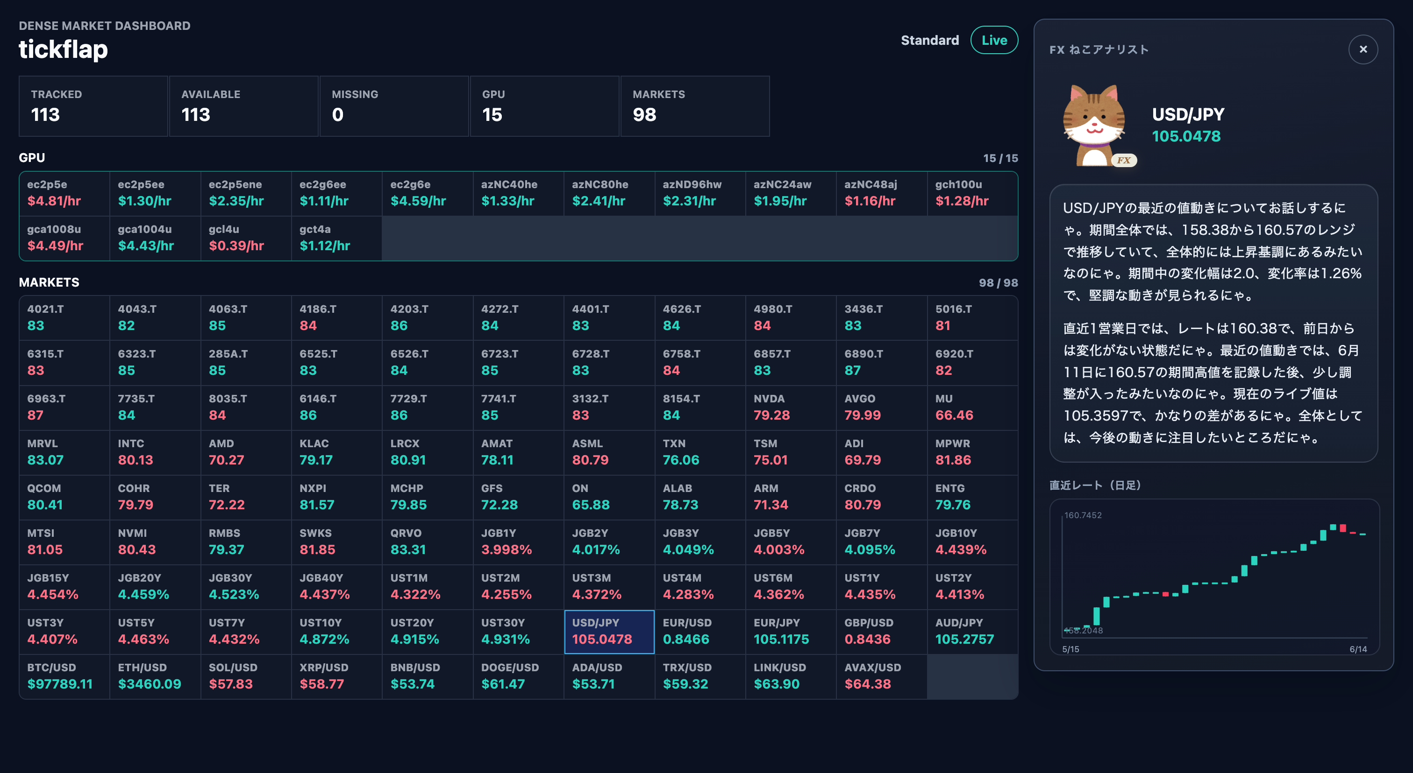1413x773 pixels.
Task: Select the highlighted USD/JPY tile
Action: click(x=609, y=631)
